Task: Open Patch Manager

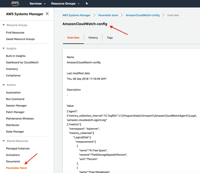Action: pyautogui.click(x=15, y=112)
